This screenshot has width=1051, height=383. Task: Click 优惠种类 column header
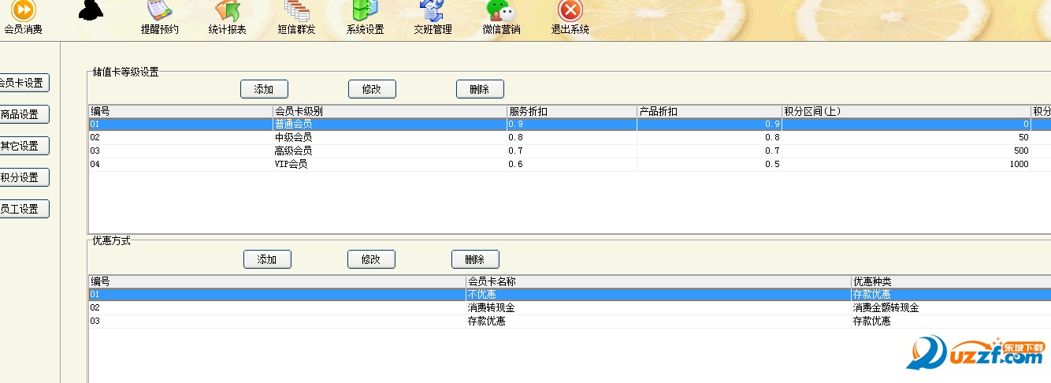pyautogui.click(x=951, y=281)
